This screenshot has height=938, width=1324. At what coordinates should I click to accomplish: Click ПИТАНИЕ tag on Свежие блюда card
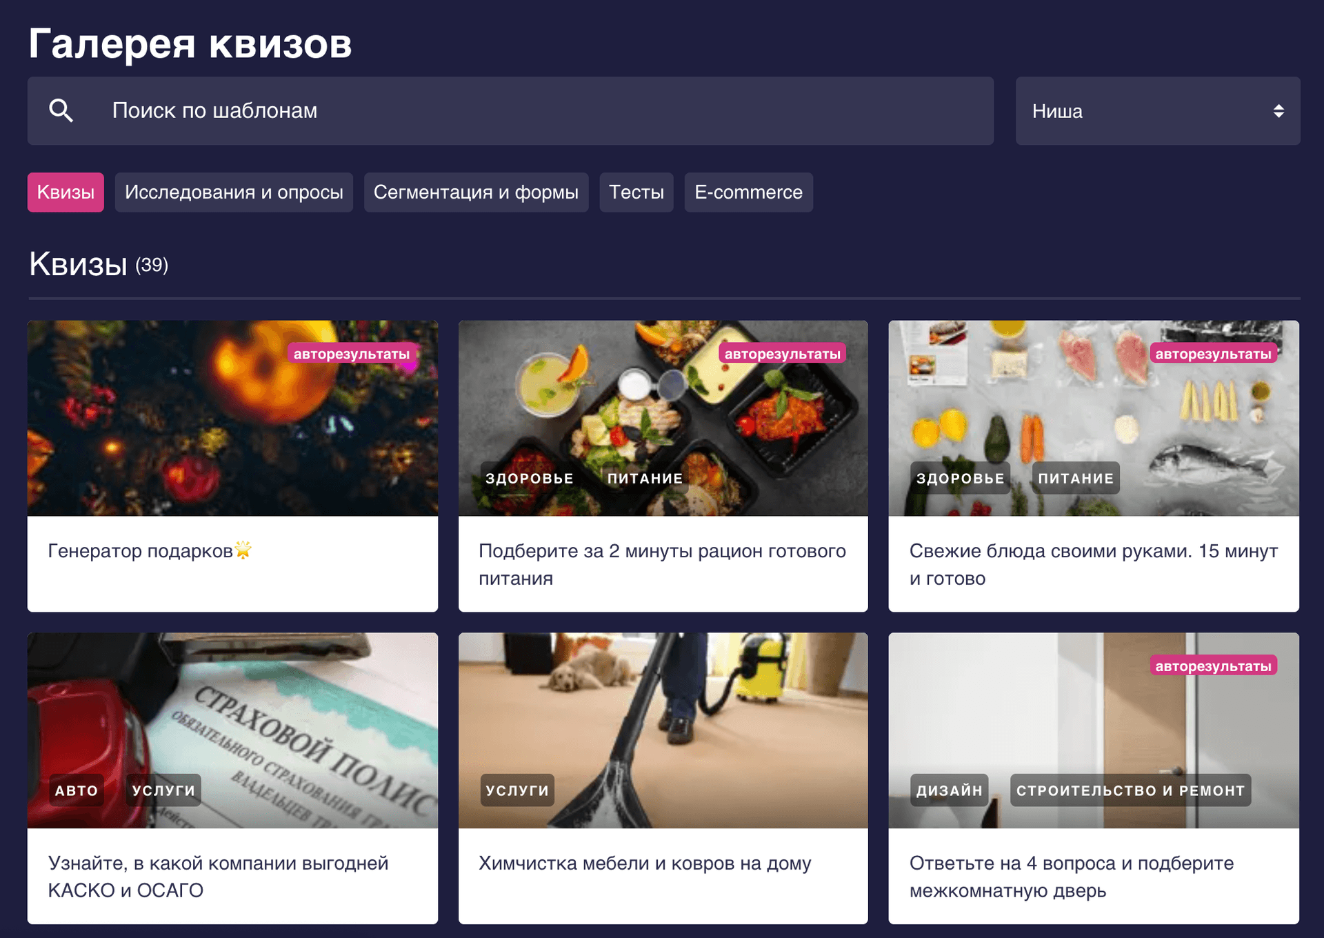click(1075, 478)
